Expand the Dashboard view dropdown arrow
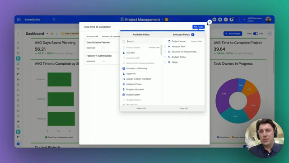289x163 pixels. [47, 34]
